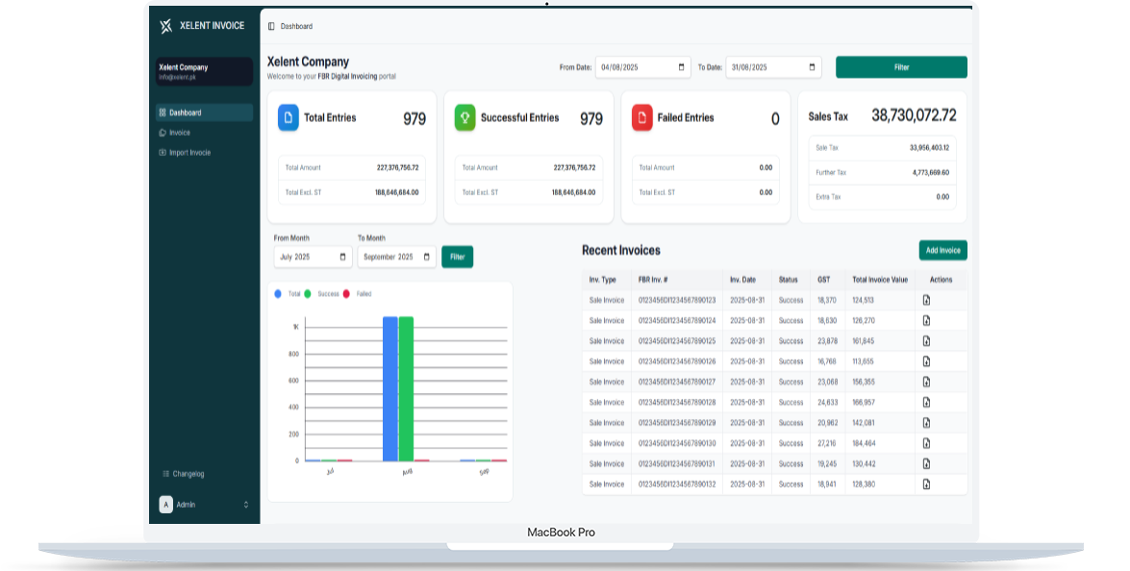
Task: Click the Total Invoice Value column header
Action: coord(880,280)
